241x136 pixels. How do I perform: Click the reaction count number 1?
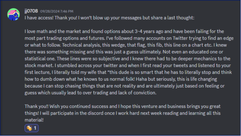click(35, 128)
